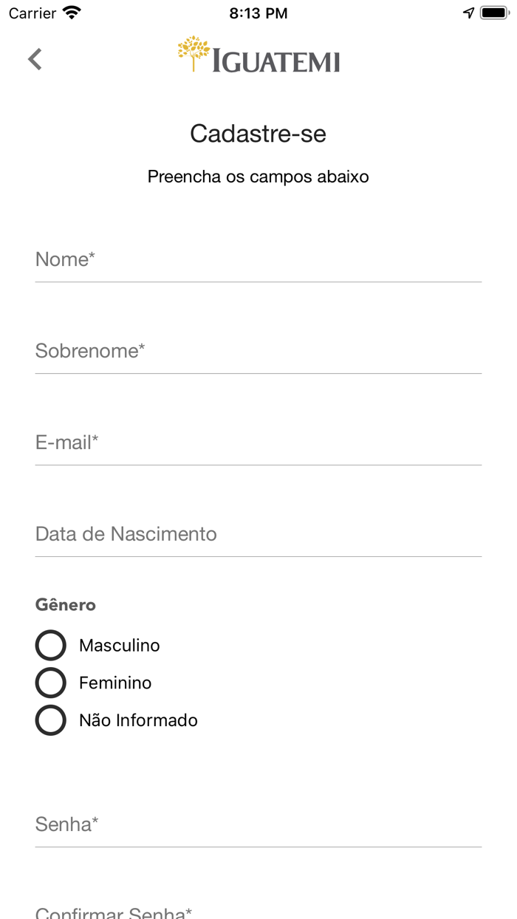Tap the Preencha os campos abaixo text
This screenshot has height=919, width=517.
(x=258, y=177)
